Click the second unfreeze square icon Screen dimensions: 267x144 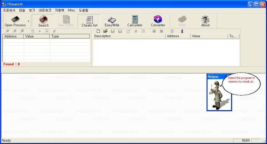coord(161,31)
